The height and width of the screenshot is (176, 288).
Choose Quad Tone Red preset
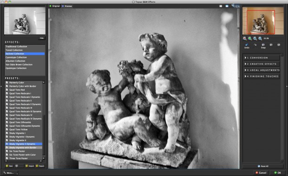tap(24, 90)
